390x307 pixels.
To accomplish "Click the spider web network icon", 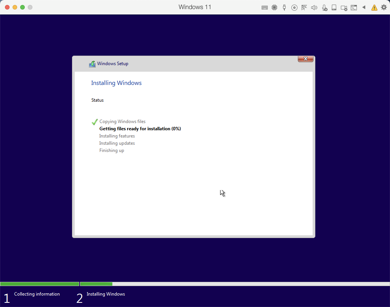I will pyautogui.click(x=304, y=8).
